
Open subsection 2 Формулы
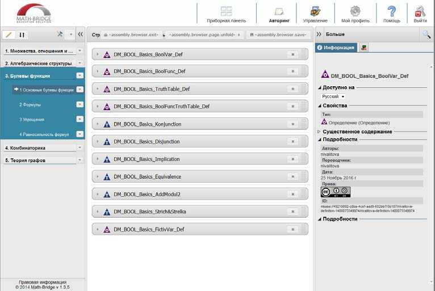(x=30, y=105)
